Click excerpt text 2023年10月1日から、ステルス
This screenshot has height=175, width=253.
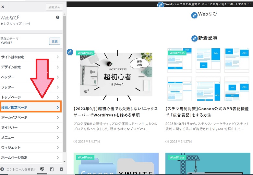click(x=207, y=126)
